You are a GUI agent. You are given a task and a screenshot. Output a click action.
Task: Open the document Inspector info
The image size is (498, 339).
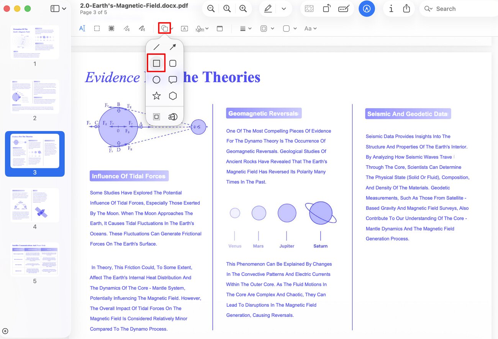(391, 9)
